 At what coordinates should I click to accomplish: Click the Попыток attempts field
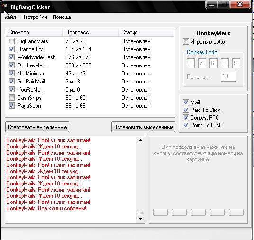click(228, 76)
